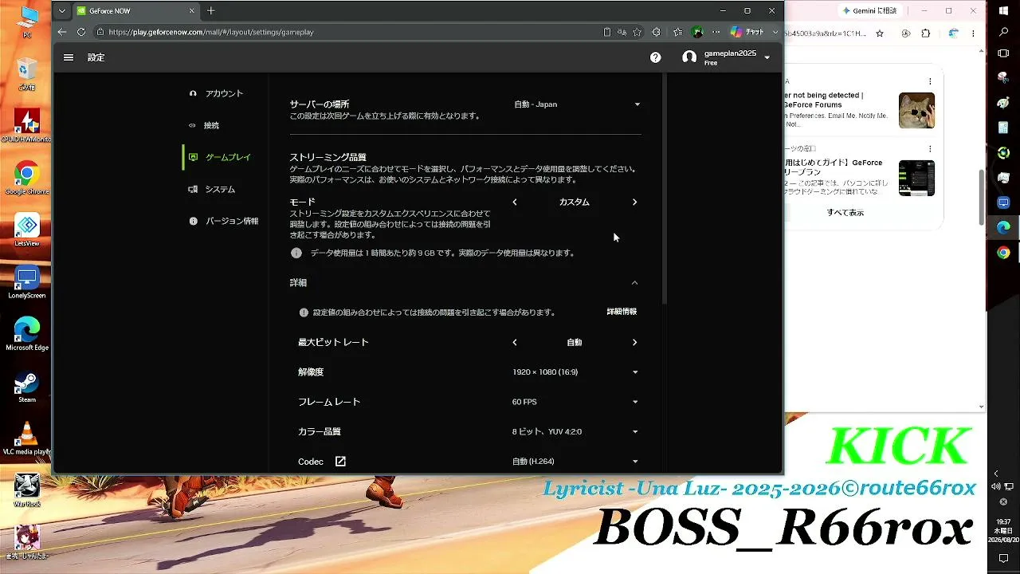The height and width of the screenshot is (574, 1020).
Task: Open the フレームレート dropdown showing 60 FPS
Action: tap(575, 402)
